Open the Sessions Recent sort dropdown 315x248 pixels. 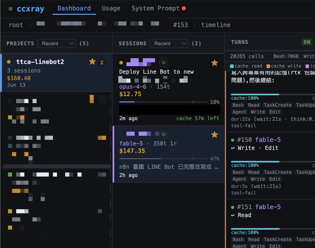169,44
